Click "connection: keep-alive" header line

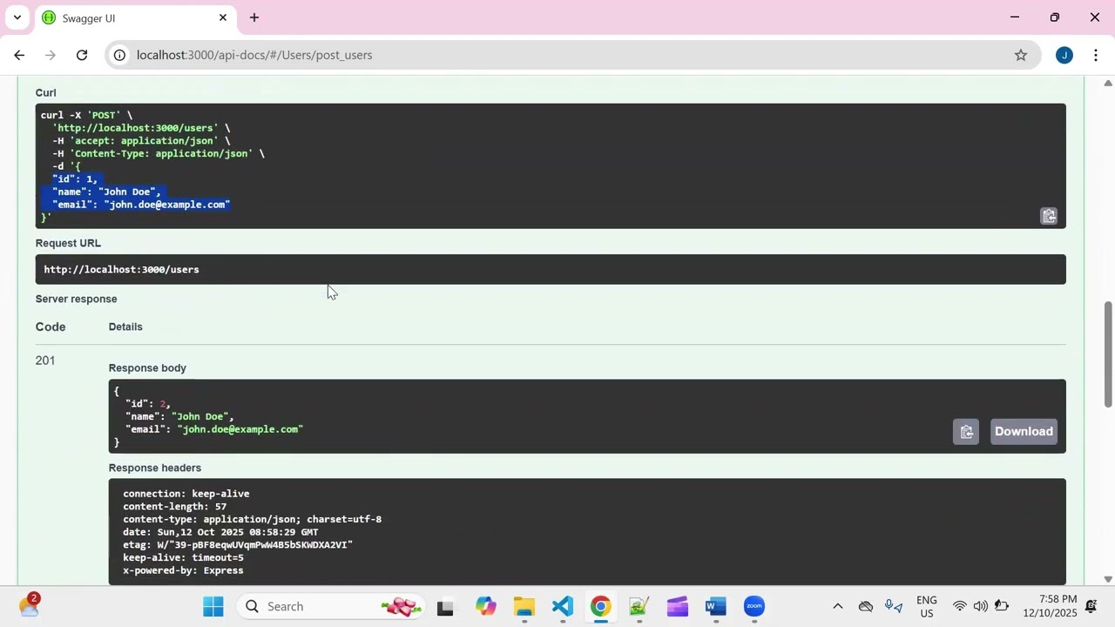click(186, 494)
